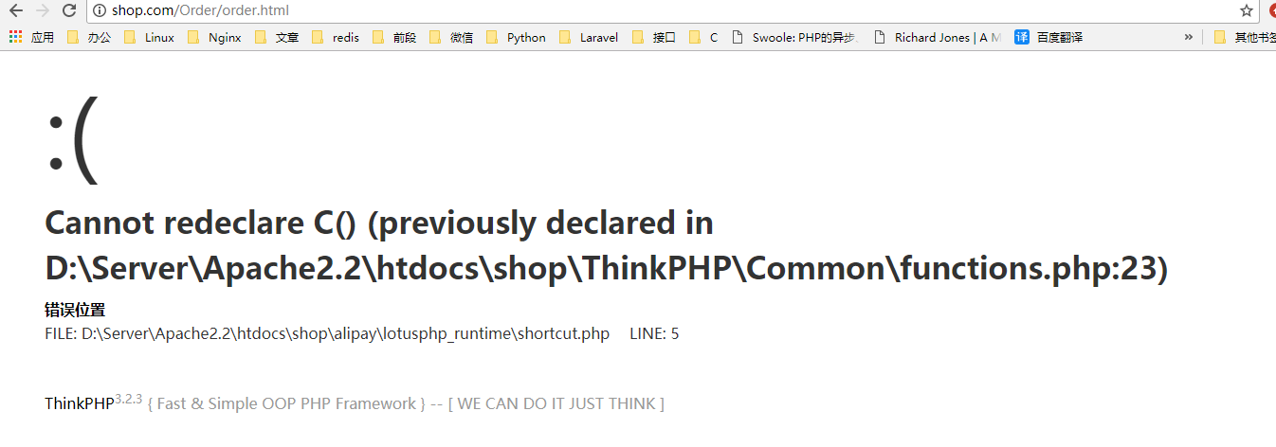Open the 其他书签 folder
This screenshot has width=1276, height=447.
(x=1246, y=38)
